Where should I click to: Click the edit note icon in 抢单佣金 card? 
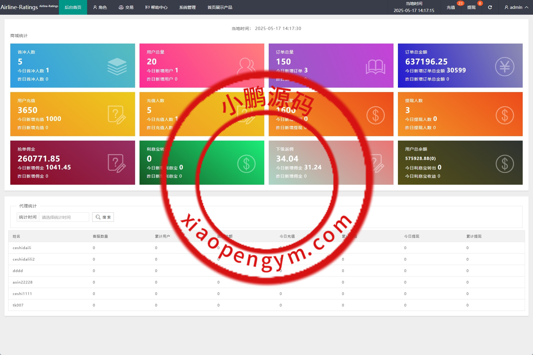point(117,164)
